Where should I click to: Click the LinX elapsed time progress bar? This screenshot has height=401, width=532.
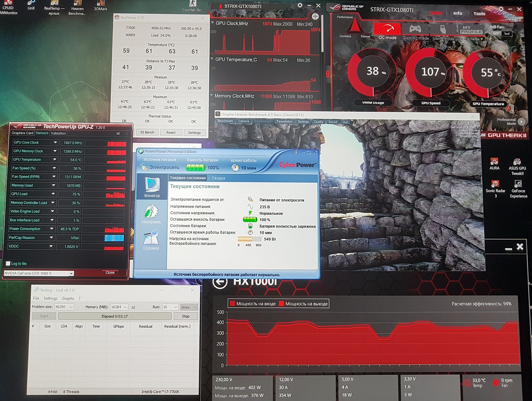115,316
